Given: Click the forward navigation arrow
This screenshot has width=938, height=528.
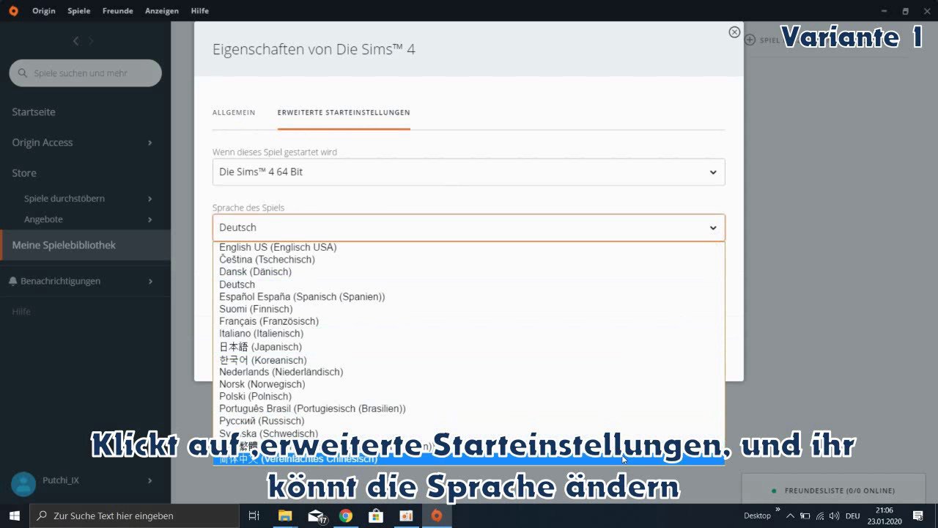Looking at the screenshot, I should pyautogui.click(x=92, y=41).
